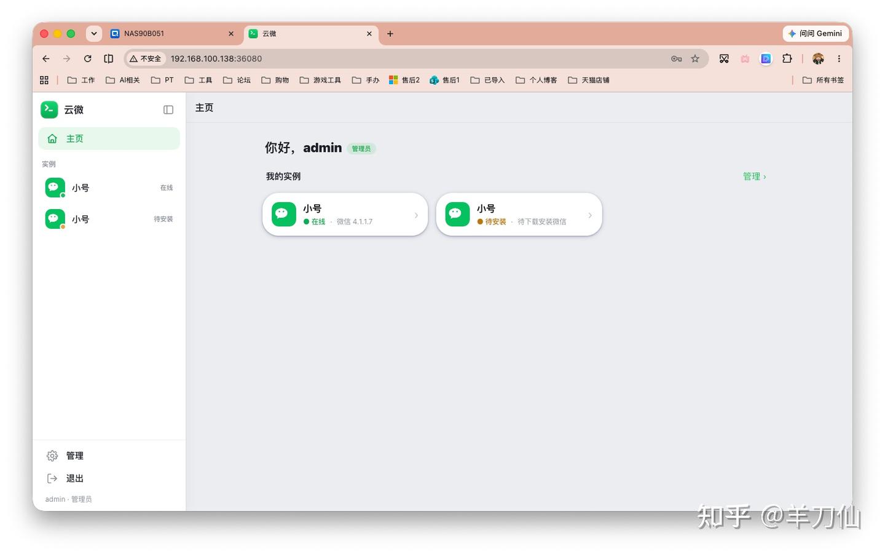Click the 不安全 site security chip
This screenshot has width=885, height=554.
[146, 58]
